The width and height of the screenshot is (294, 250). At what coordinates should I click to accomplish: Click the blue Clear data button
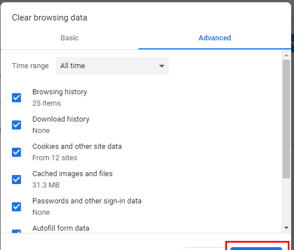tap(256, 248)
